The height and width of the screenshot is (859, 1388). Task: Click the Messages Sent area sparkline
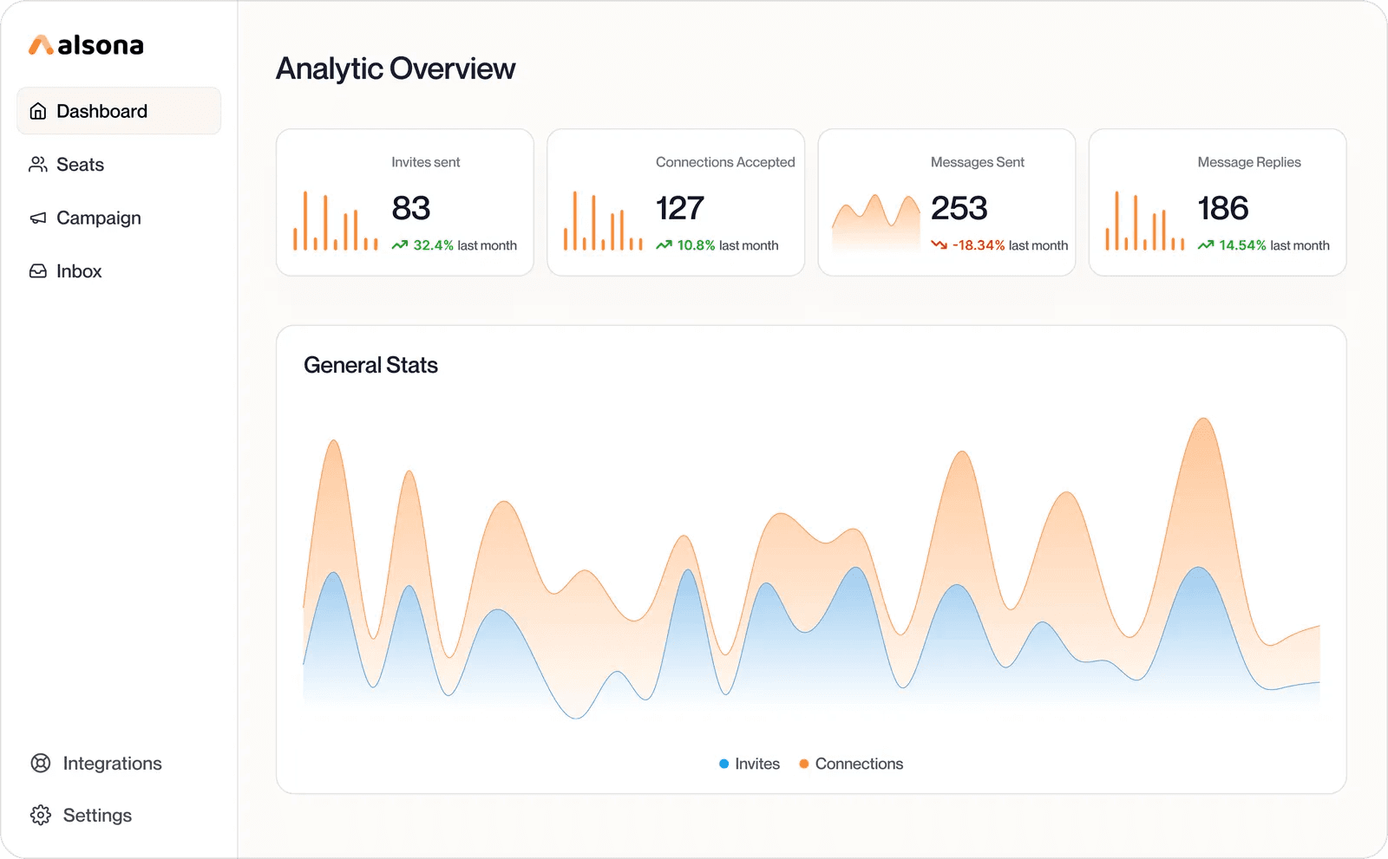[875, 223]
